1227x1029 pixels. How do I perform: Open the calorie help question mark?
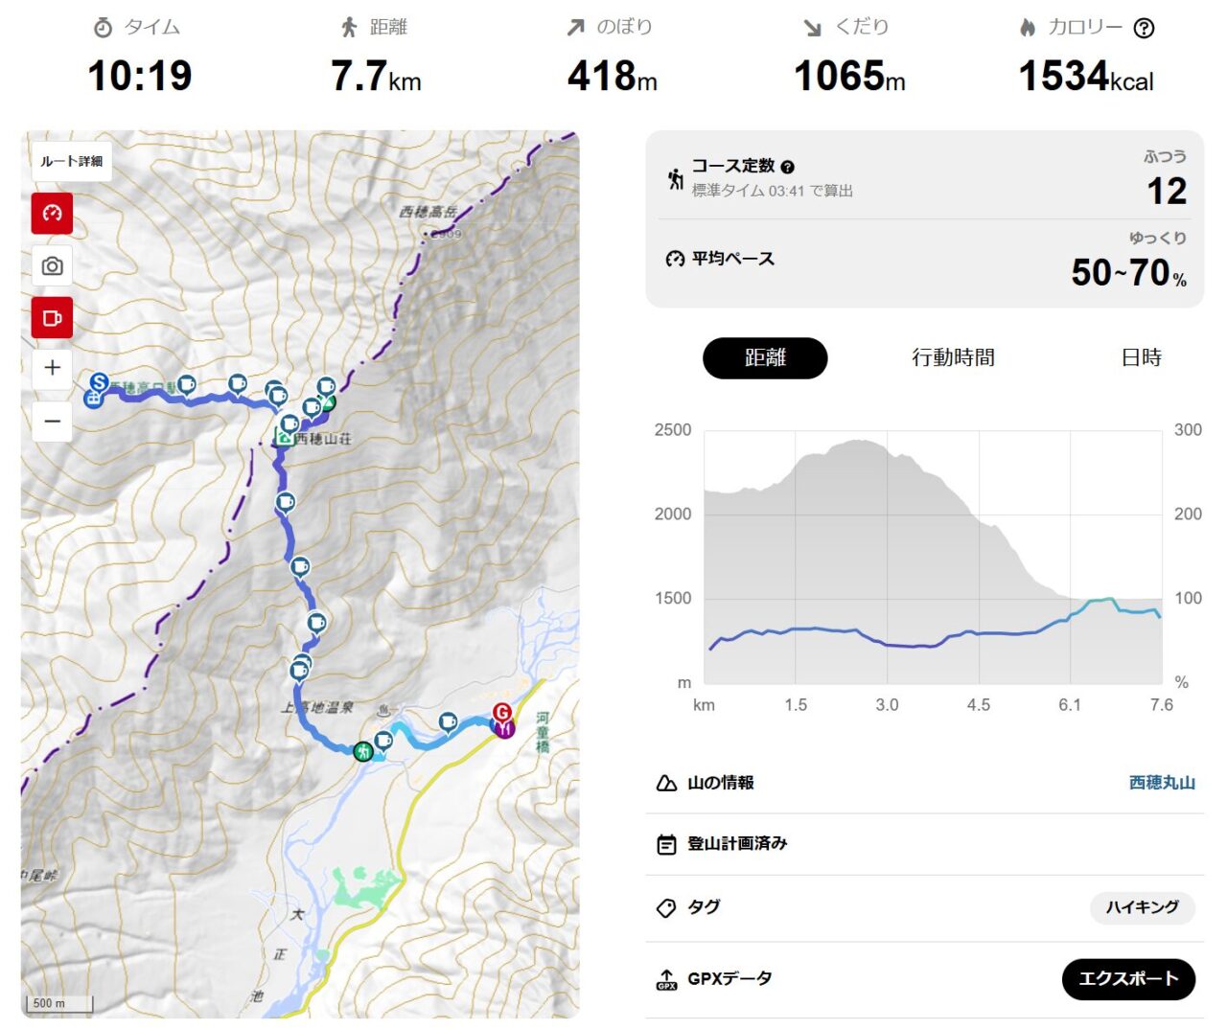click(1144, 28)
